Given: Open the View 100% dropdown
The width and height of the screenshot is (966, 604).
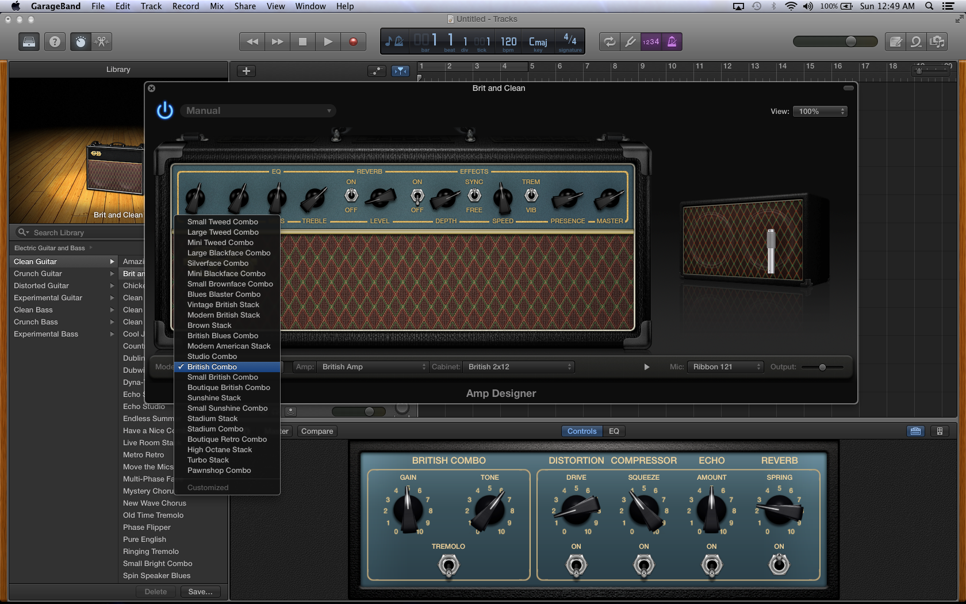Looking at the screenshot, I should click(819, 111).
